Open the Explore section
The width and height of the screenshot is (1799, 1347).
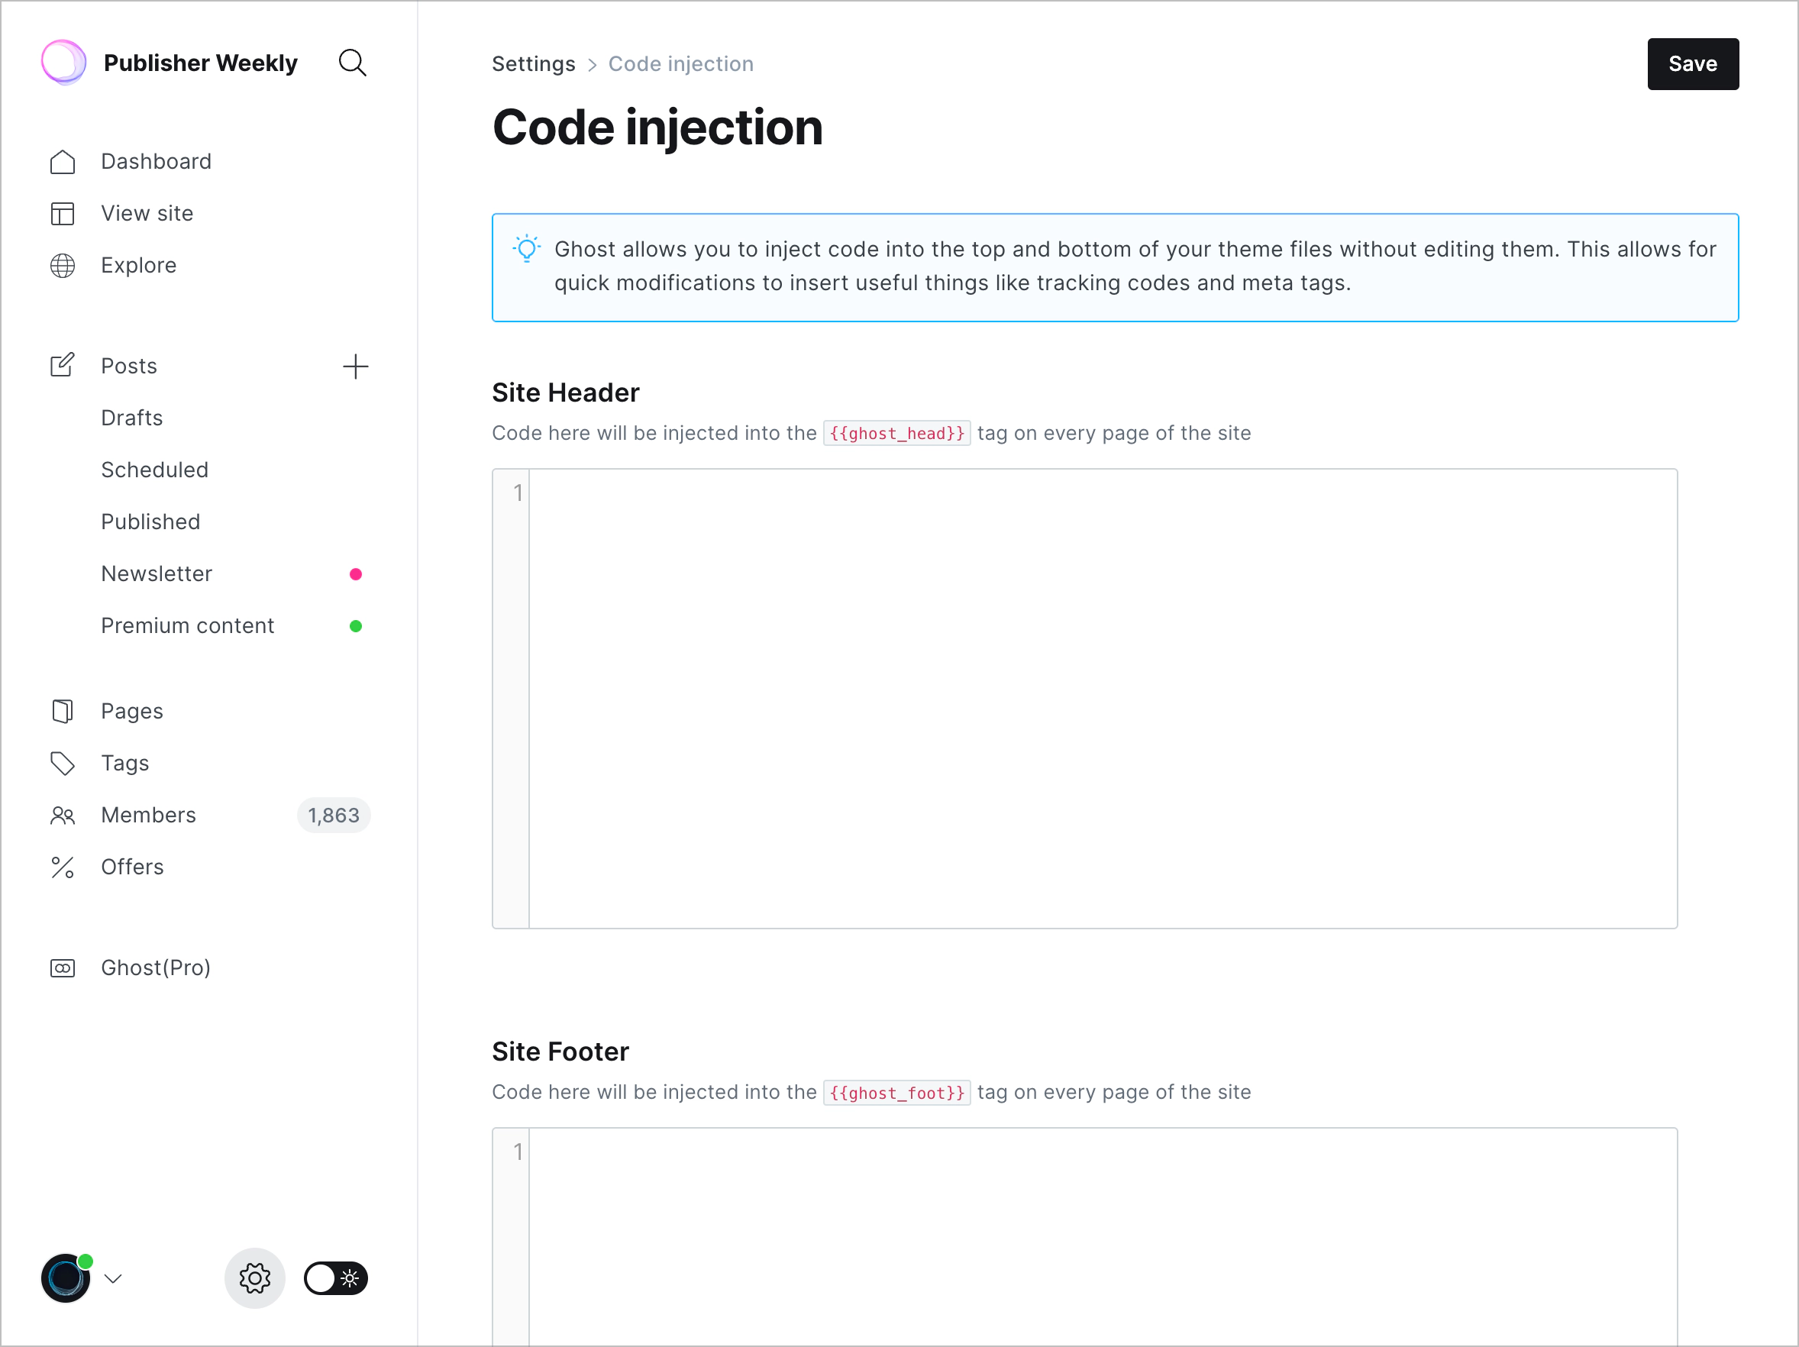(x=137, y=264)
